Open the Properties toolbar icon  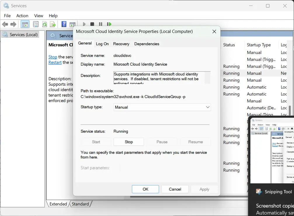[x=36, y=24]
